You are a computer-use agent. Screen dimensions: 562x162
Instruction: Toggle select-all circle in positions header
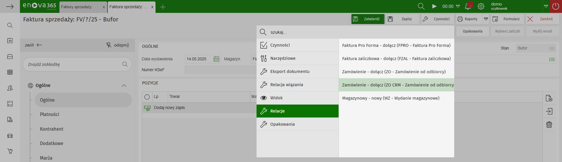coord(147,97)
